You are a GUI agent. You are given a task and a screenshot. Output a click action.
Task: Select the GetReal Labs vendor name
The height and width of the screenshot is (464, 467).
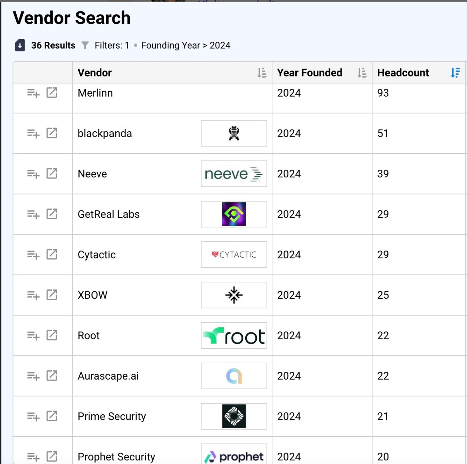point(108,214)
